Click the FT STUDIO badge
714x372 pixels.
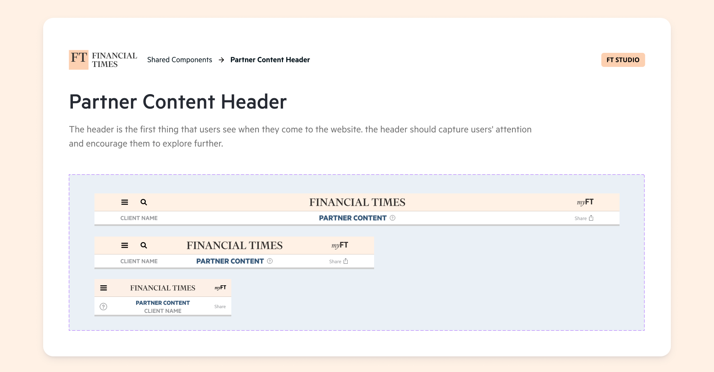click(x=623, y=60)
